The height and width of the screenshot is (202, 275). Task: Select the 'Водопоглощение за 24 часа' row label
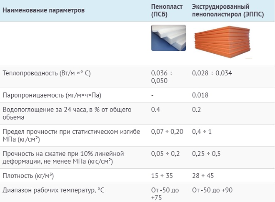(67, 113)
